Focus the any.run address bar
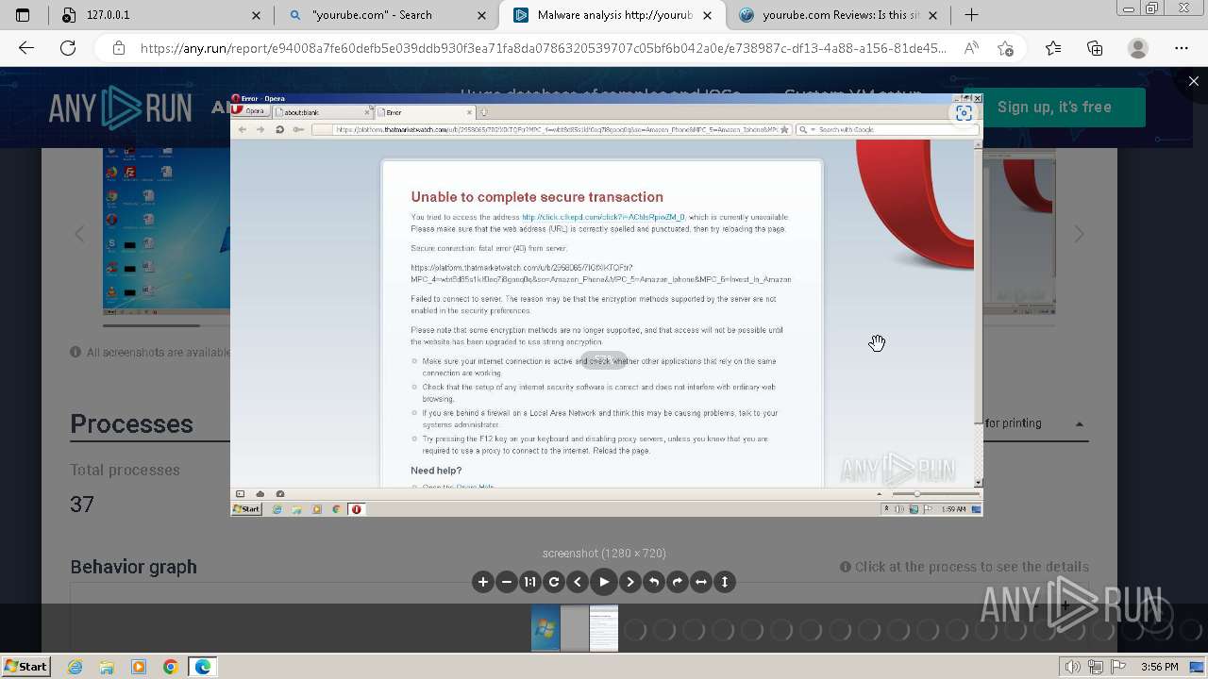The height and width of the screenshot is (679, 1208). [543, 48]
